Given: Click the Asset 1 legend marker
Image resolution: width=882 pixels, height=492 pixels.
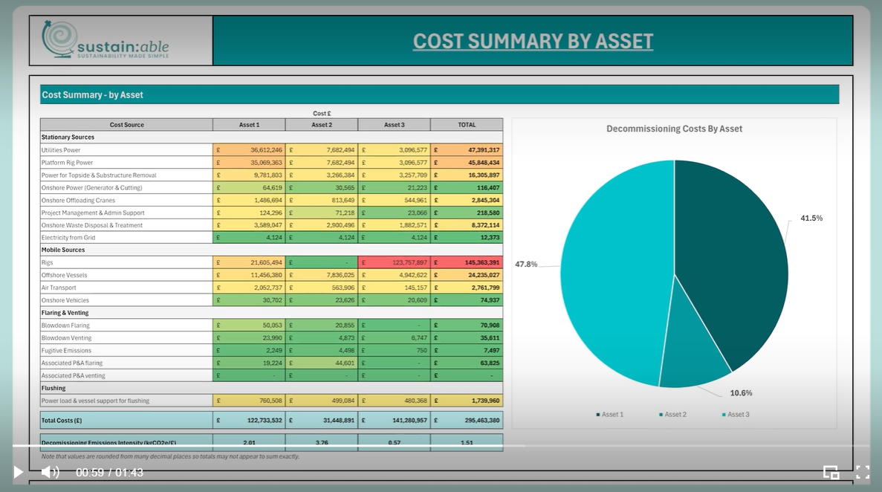Looking at the screenshot, I should pyautogui.click(x=598, y=415).
